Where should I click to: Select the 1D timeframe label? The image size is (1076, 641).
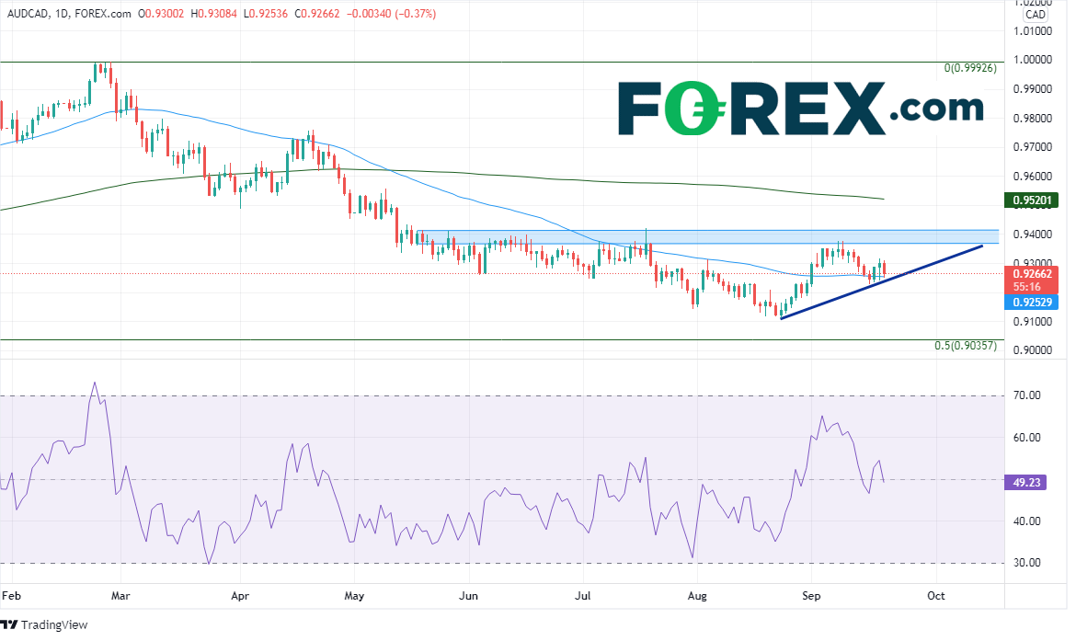61,14
